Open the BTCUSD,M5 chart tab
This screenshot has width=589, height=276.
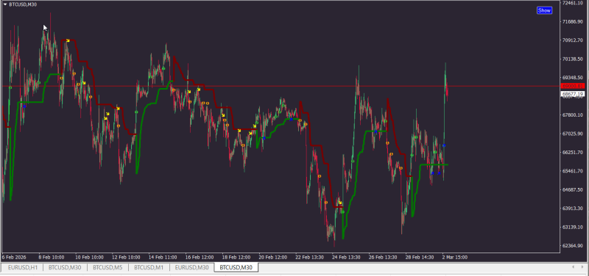pyautogui.click(x=107, y=267)
